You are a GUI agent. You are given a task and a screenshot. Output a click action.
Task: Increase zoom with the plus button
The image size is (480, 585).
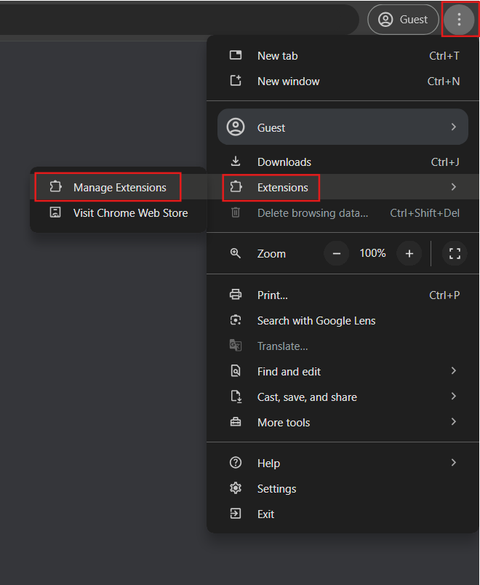409,253
